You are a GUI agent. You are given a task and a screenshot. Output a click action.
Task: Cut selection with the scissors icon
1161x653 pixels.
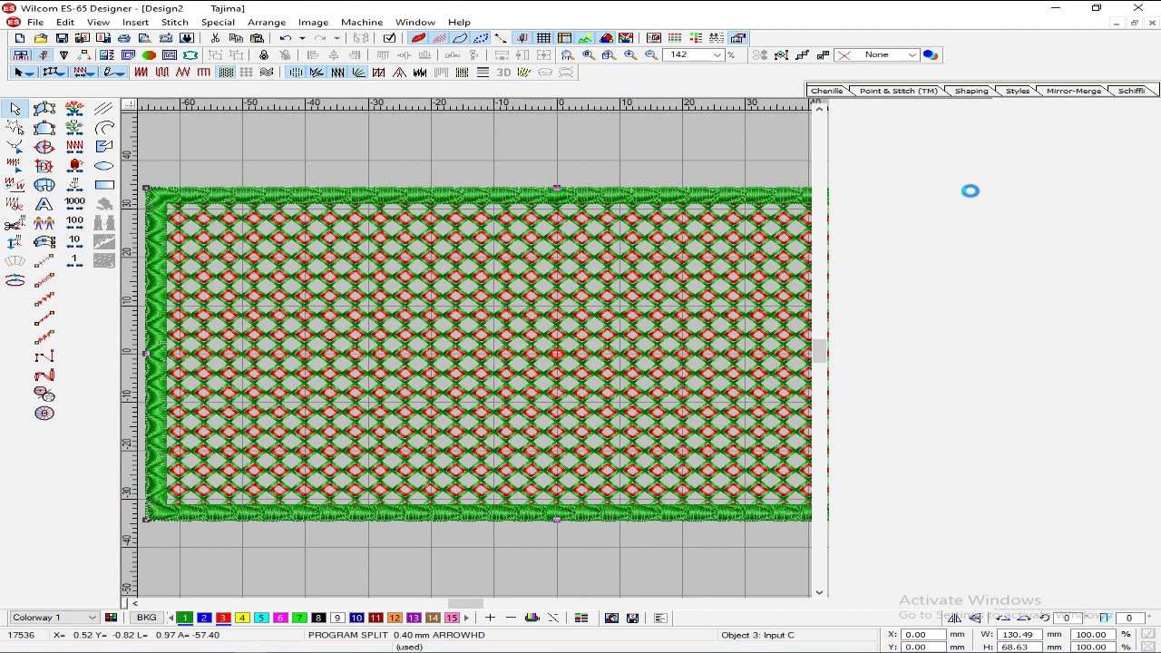click(x=215, y=38)
